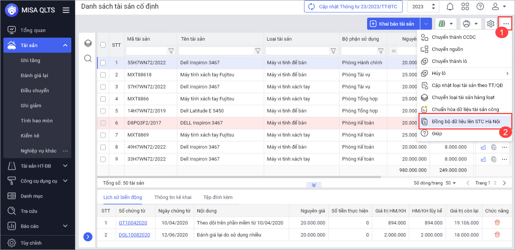Click the notification bell icon

(x=450, y=6)
